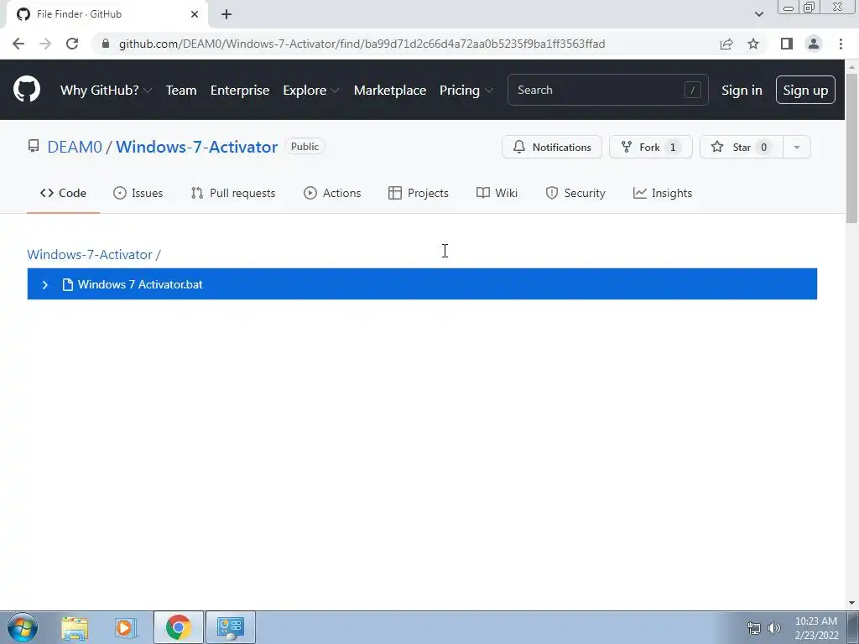Open the Team page link

(181, 91)
